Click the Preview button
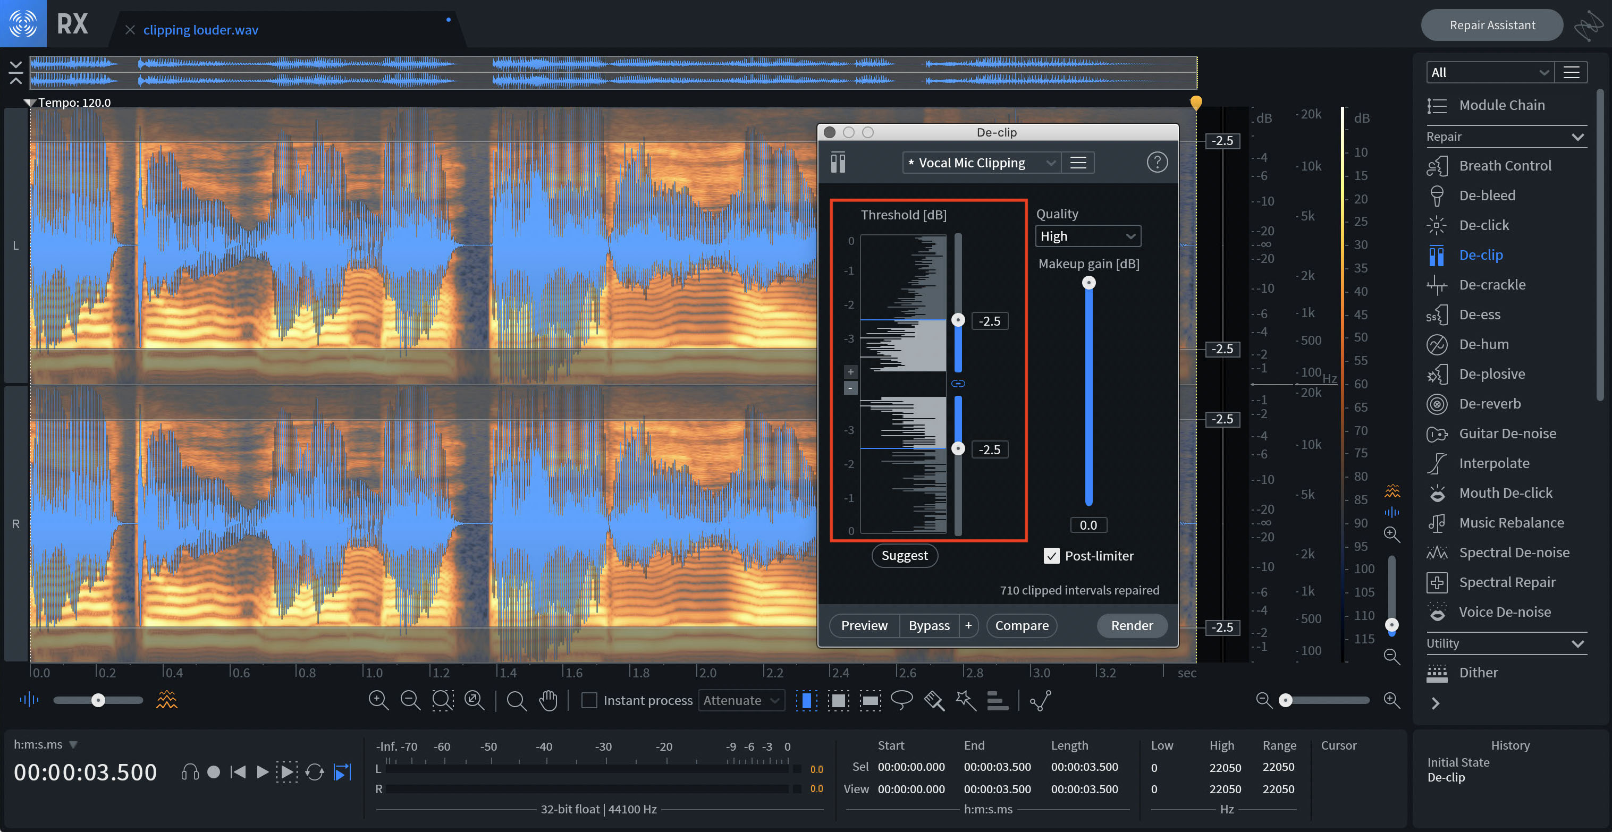 click(864, 625)
